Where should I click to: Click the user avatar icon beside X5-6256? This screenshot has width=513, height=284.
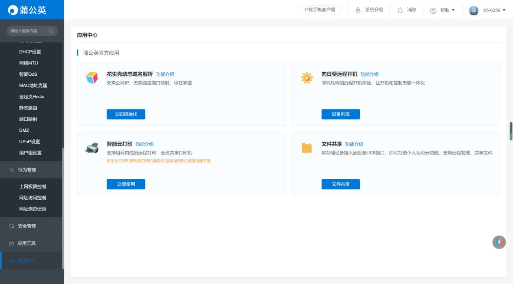(473, 10)
